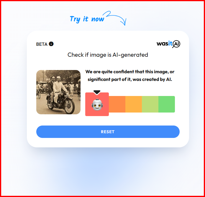
Task: Select the light orange confidence segment
Action: [x=134, y=104]
